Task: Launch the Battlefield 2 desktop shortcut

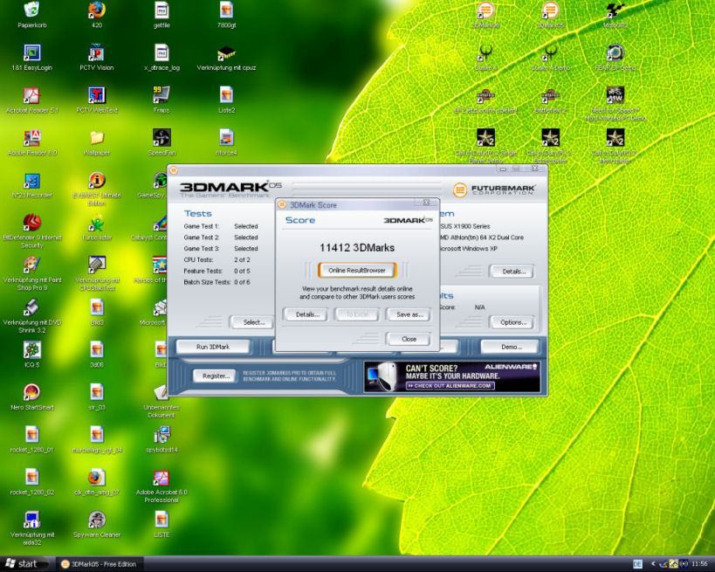Action: (550, 95)
